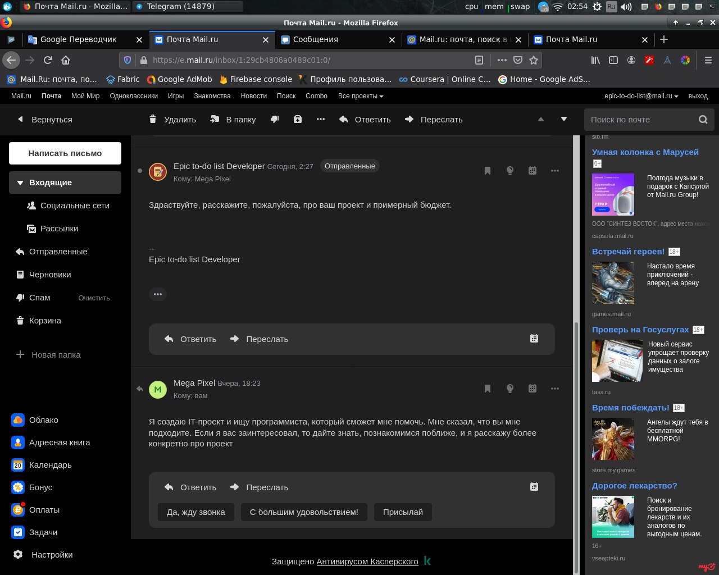Screen dimensions: 719x575
Task: Click lightbulb icon on Mega Pixel message
Action: (x=510, y=389)
